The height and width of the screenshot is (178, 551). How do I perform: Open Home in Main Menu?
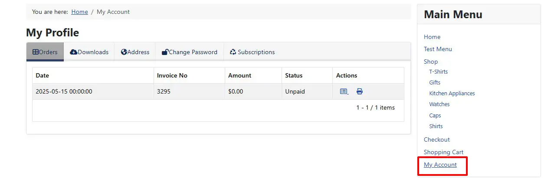coord(432,37)
